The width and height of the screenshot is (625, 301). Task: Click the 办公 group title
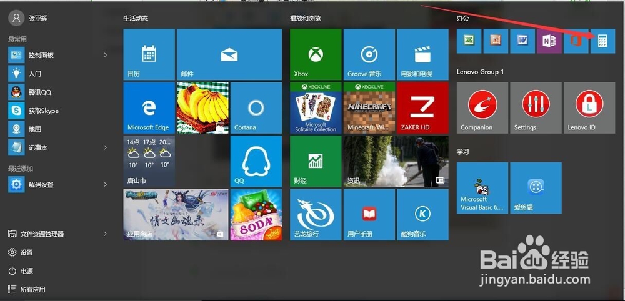tap(462, 18)
